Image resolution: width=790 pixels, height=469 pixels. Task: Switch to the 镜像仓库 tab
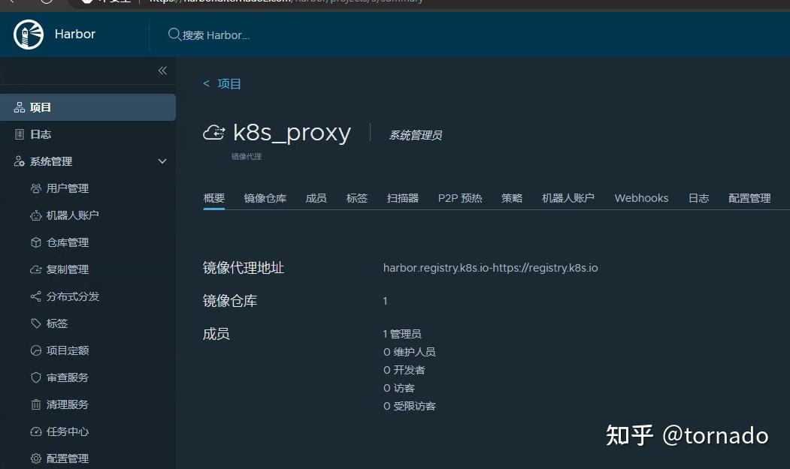point(265,197)
